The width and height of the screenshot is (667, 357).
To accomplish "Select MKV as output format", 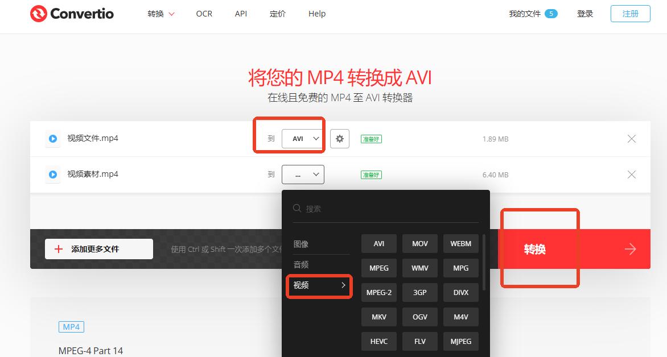I will (x=378, y=317).
